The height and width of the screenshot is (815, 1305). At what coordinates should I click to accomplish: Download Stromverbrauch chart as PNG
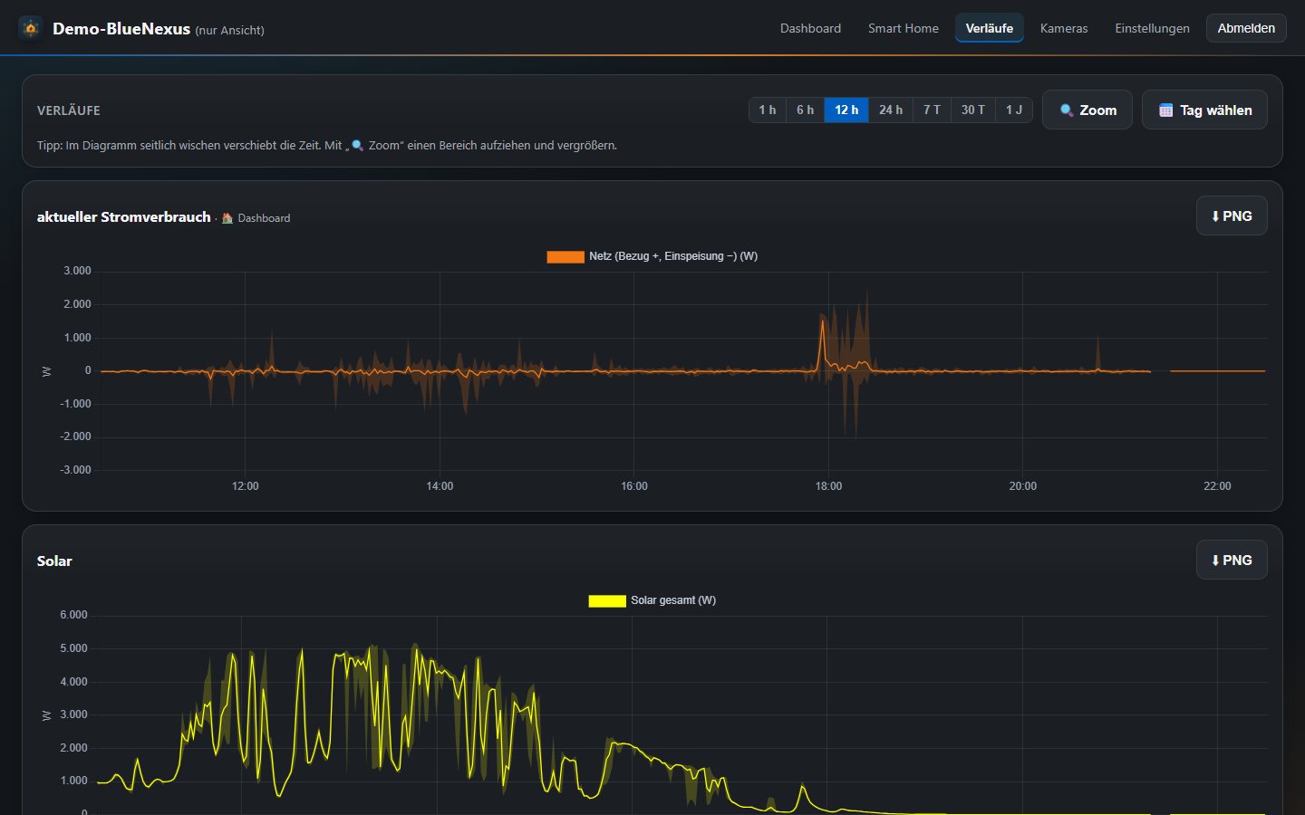pos(1232,216)
